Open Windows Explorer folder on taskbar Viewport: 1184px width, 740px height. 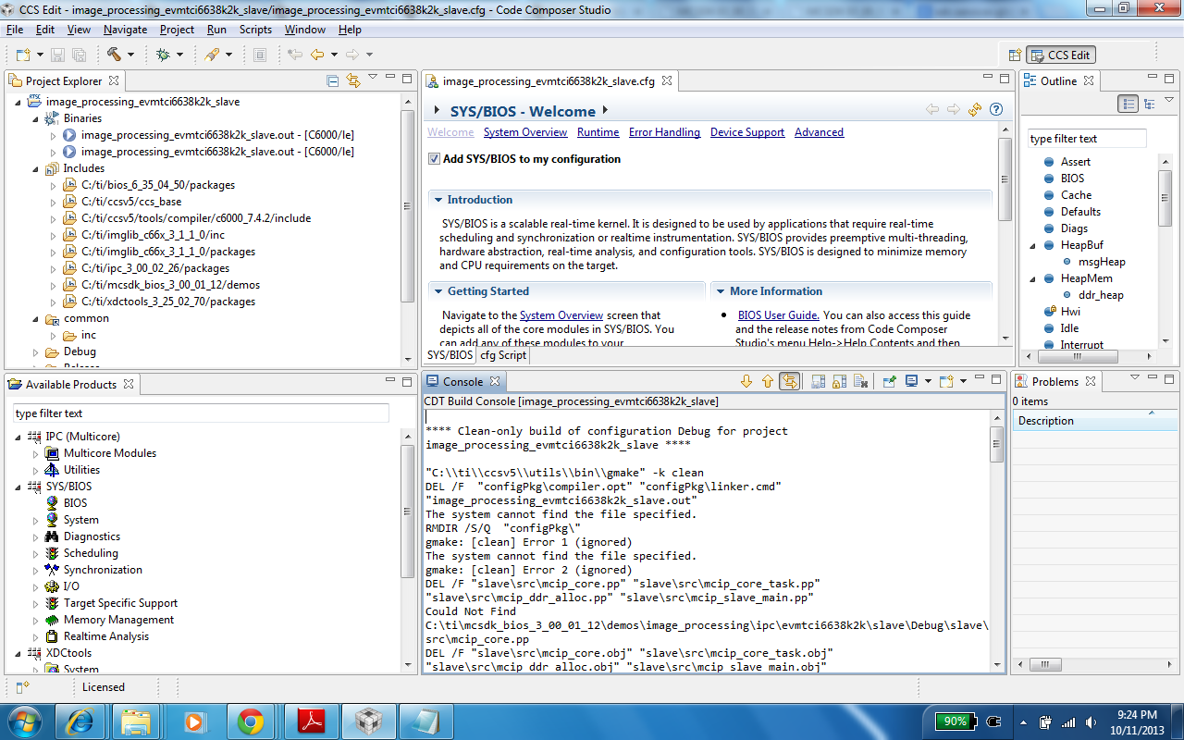point(136,721)
